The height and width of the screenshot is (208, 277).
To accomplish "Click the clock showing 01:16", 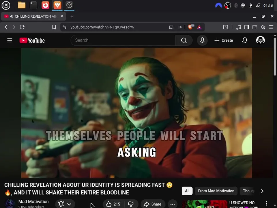I will 268,6.
